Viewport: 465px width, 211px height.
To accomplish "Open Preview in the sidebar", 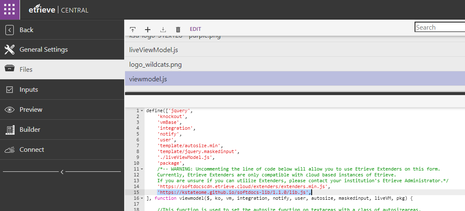I will click(x=62, y=110).
